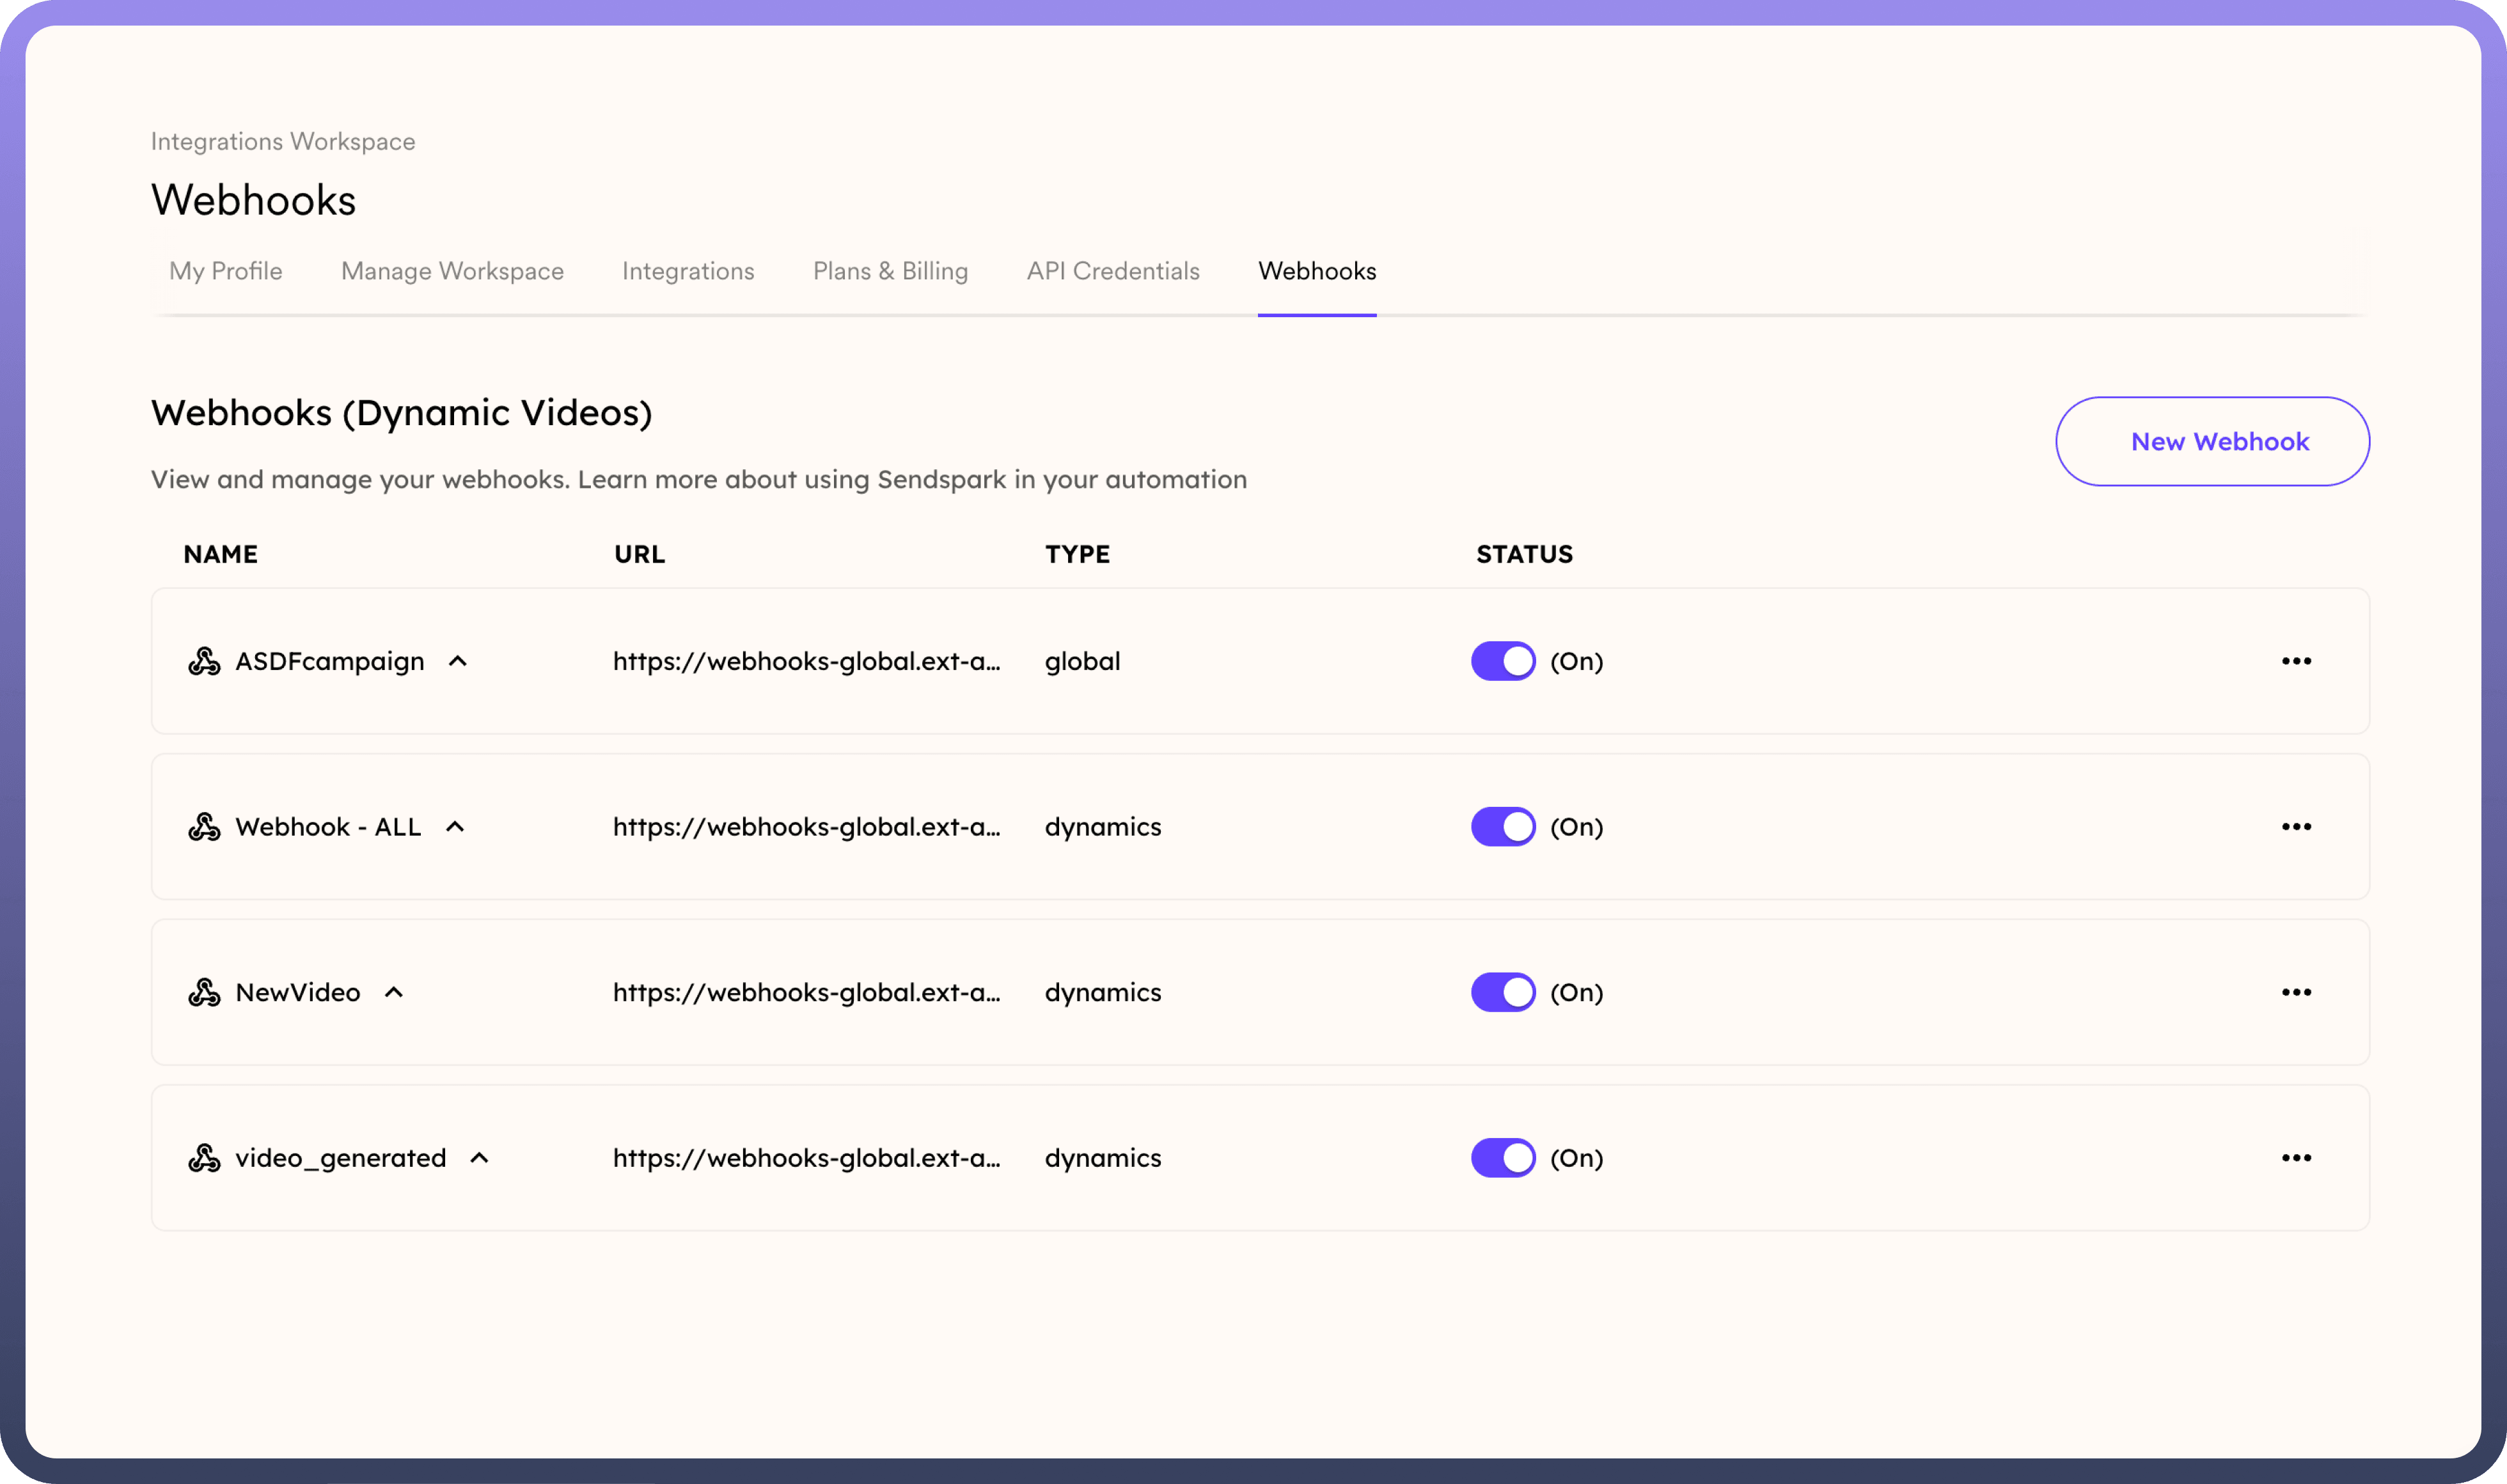Screen dimensions: 2507x1484
Task: Collapse the ASDFcampaign row chevron
Action: pyautogui.click(x=458, y=661)
